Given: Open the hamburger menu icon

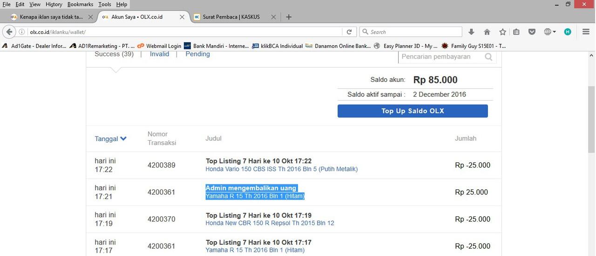Looking at the screenshot, I should 586,32.
